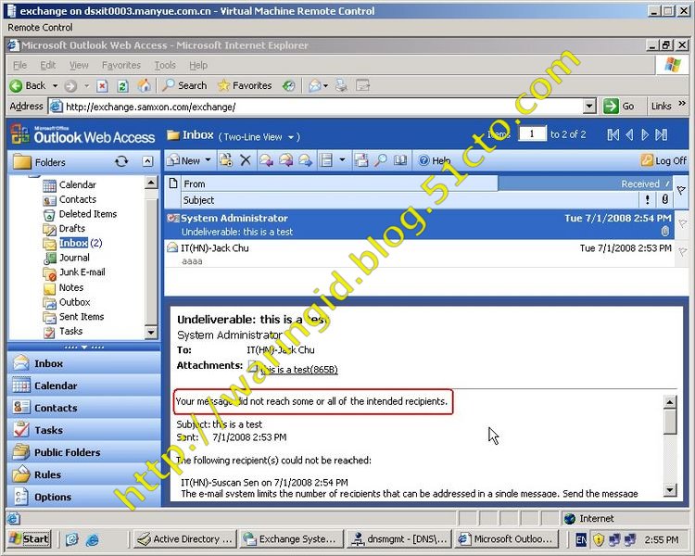The image size is (695, 556).
Task: Open the Two-Line View dropdown
Action: coord(253,136)
